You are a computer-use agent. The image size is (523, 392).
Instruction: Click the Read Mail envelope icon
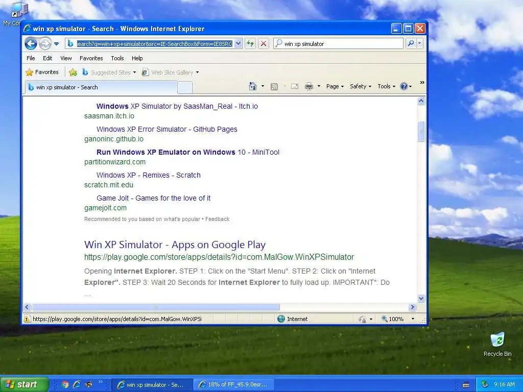click(295, 86)
